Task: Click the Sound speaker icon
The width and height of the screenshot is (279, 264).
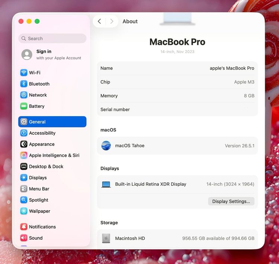Action: point(24,238)
